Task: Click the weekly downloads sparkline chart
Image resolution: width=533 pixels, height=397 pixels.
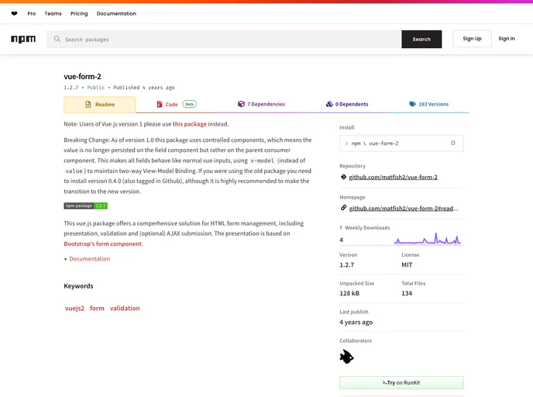Action: (x=428, y=239)
